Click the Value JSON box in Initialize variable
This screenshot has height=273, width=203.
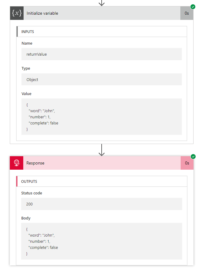pos(102,117)
